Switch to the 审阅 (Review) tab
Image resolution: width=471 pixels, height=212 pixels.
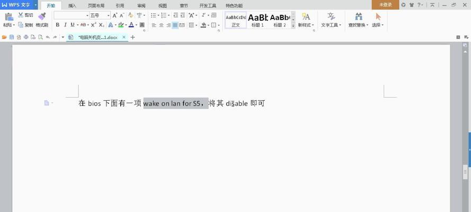click(x=141, y=5)
